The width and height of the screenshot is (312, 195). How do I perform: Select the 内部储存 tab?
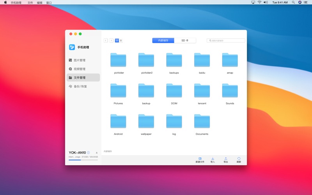click(163, 41)
